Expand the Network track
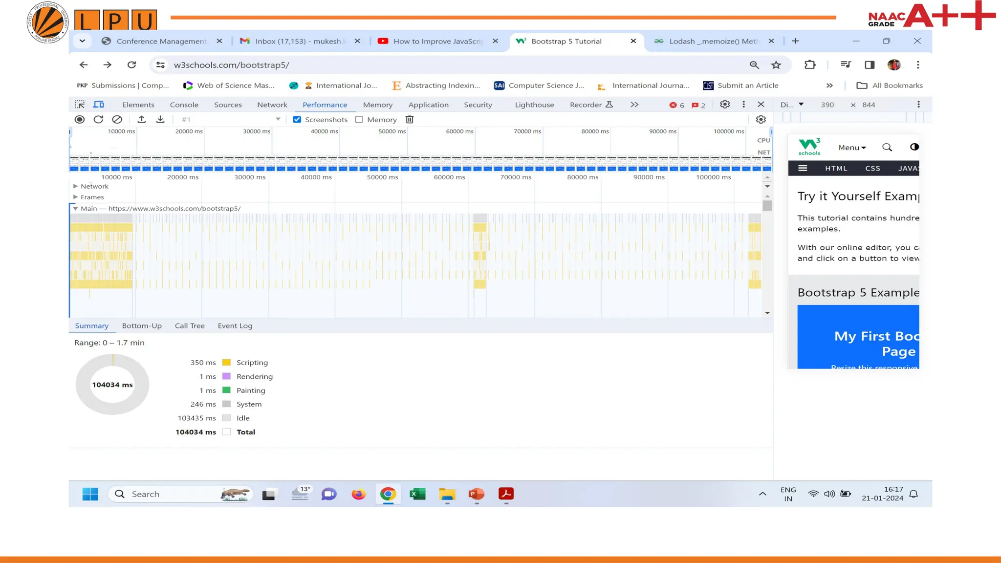1001x563 pixels. [76, 186]
